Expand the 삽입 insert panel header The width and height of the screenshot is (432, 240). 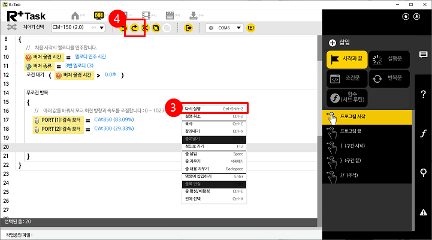(x=340, y=42)
